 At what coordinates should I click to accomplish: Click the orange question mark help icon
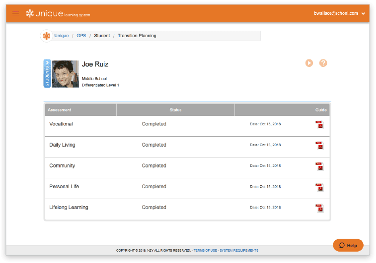pyautogui.click(x=323, y=63)
